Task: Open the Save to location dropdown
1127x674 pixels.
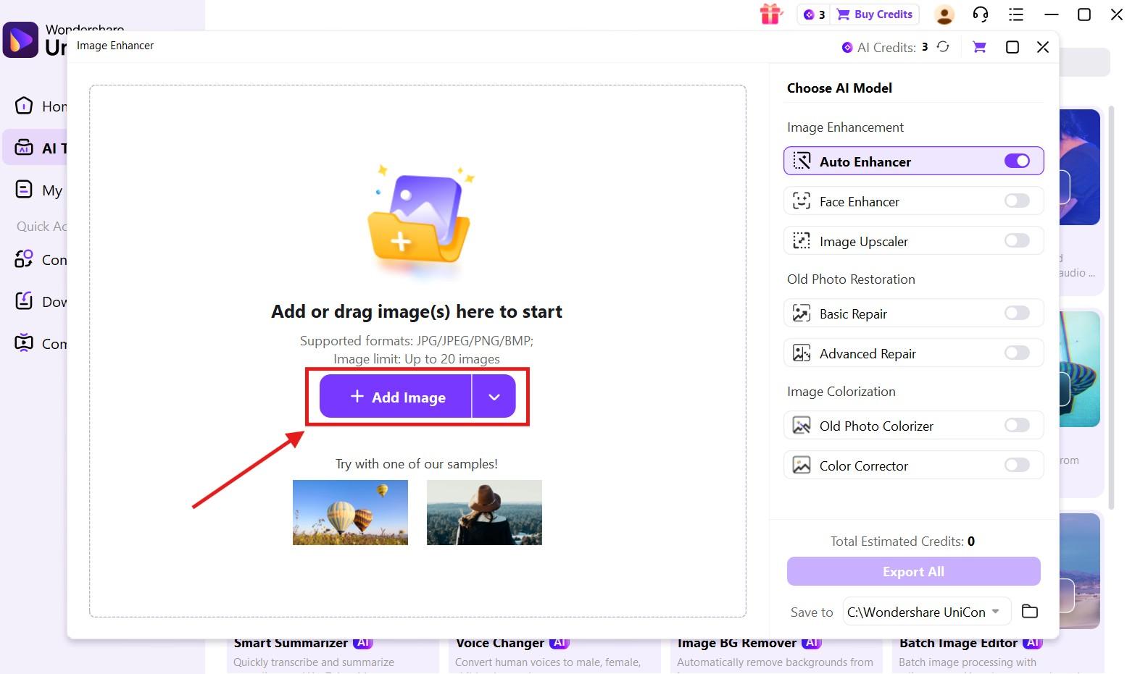Action: (926, 611)
